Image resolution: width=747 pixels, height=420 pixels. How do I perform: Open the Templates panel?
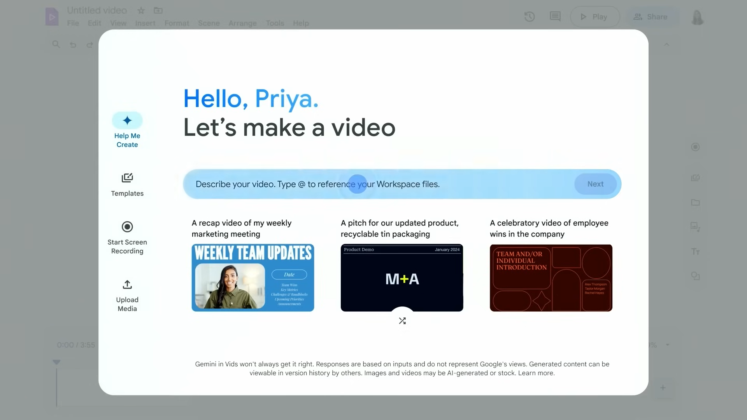pos(127,184)
